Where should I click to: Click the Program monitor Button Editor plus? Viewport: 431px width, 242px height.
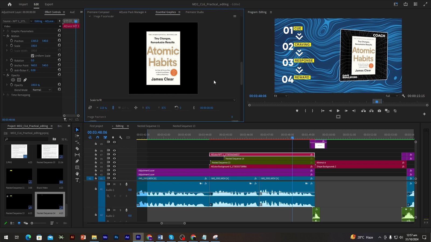pyautogui.click(x=424, y=114)
